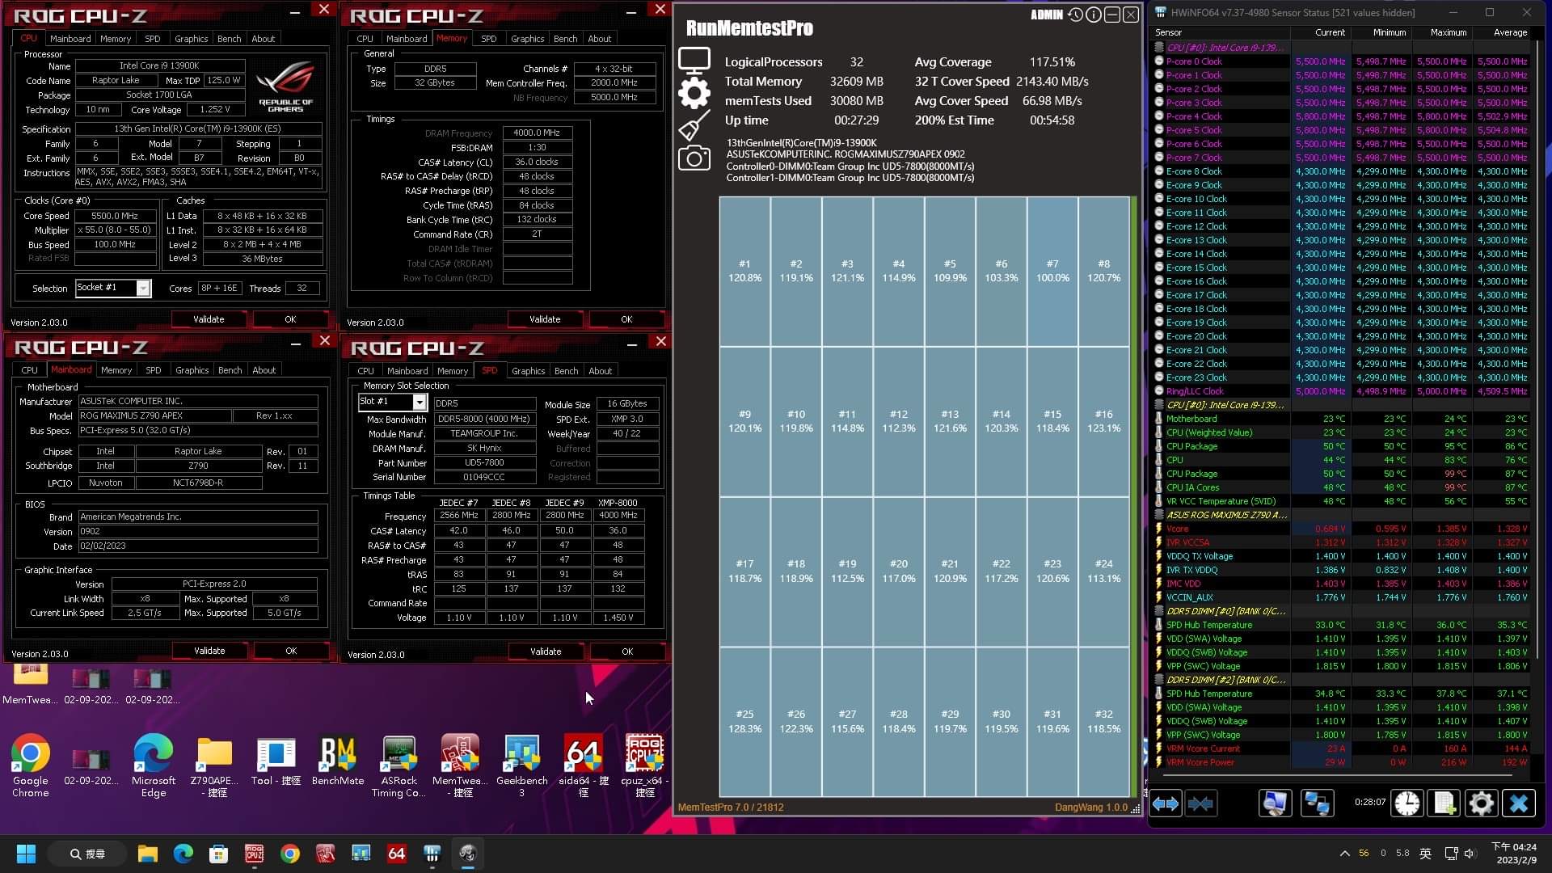The height and width of the screenshot is (873, 1552).
Task: Click the taskbar search box
Action: [87, 854]
